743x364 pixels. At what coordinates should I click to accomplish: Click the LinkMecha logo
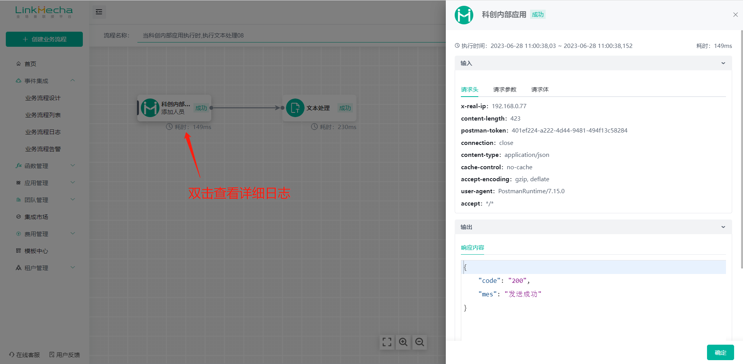44,12
